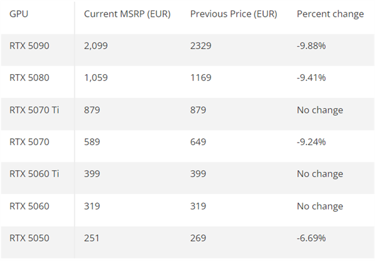Image resolution: width=375 pixels, height=261 pixels.
Task: Click the -9.41% percent change cell
Action: (x=312, y=78)
